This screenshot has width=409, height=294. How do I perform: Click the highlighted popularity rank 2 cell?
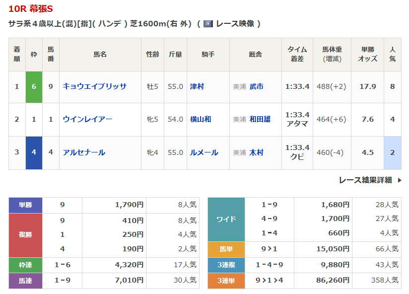tap(392, 152)
